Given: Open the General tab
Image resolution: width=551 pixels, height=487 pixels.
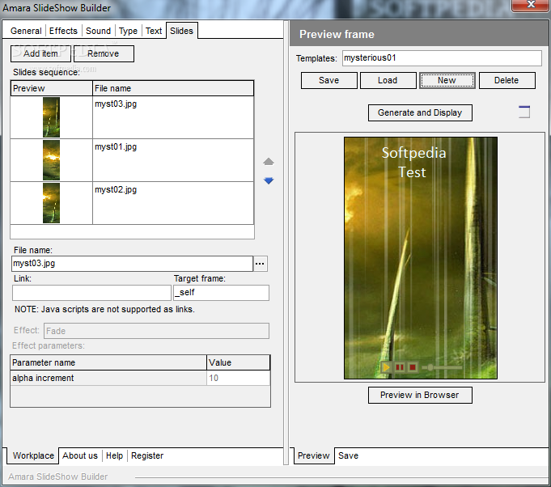Looking at the screenshot, I should [26, 31].
